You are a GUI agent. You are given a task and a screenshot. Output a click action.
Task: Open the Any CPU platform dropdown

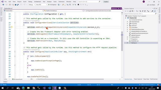coord(42,5)
